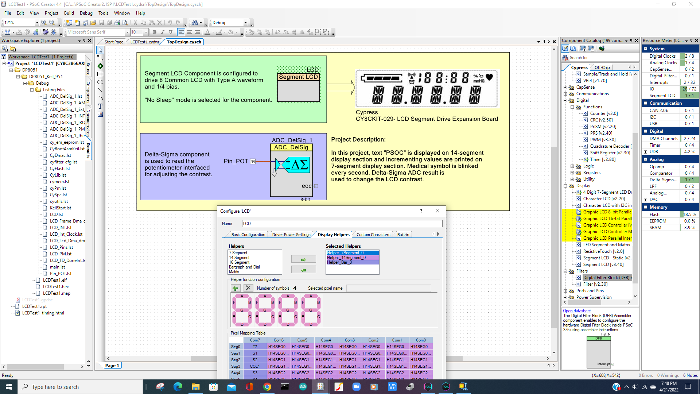This screenshot has width=700, height=394.
Task: Pick the green sheet connector tool
Action: coord(100,66)
